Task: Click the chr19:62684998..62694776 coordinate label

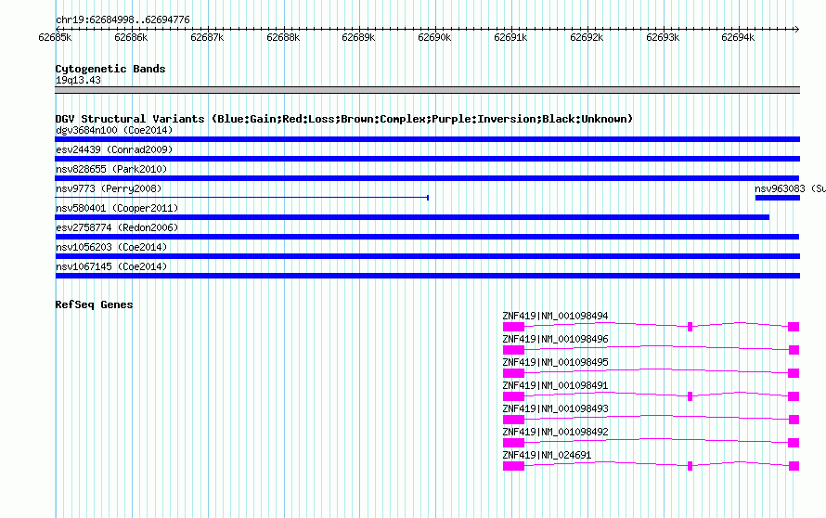Action: click(x=123, y=19)
